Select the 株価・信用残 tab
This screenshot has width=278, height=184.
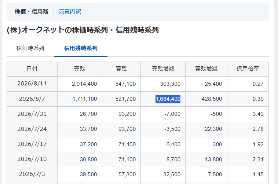[32, 12]
